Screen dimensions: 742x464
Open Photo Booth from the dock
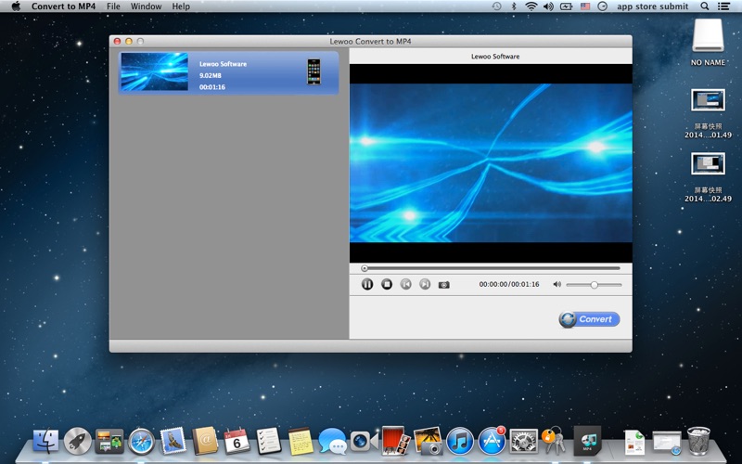pos(396,442)
